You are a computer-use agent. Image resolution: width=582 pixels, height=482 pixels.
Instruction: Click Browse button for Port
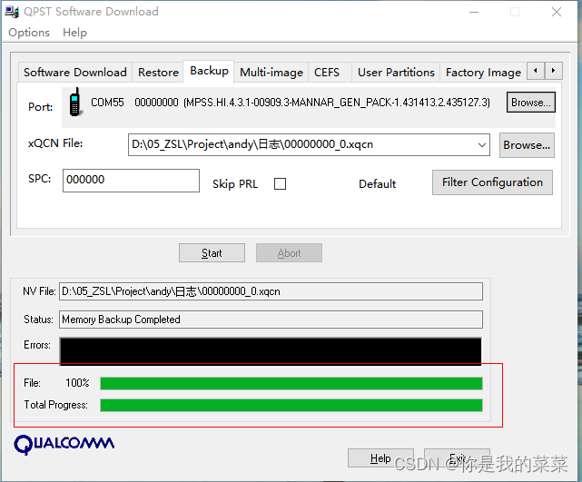531,102
